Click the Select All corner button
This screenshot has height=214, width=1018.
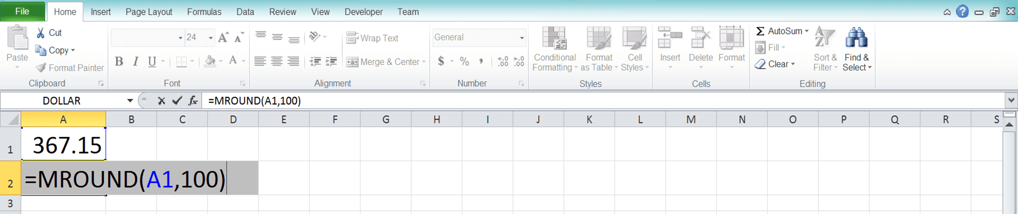[11, 119]
